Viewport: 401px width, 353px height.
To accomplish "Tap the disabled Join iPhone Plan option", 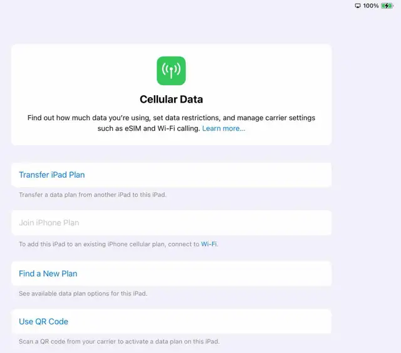I will [x=171, y=223].
